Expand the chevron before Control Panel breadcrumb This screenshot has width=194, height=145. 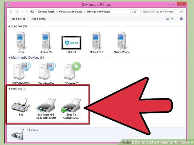[x=36, y=12]
